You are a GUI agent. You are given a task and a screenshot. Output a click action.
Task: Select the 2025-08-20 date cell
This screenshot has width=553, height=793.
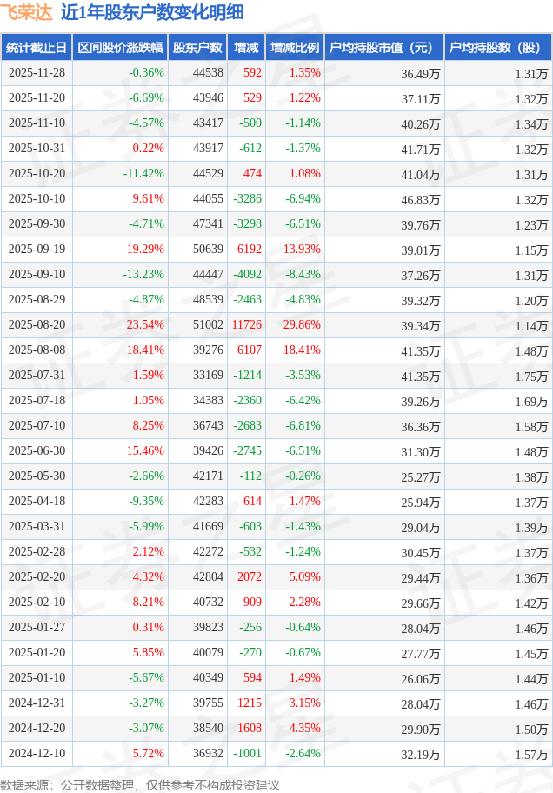click(x=37, y=325)
